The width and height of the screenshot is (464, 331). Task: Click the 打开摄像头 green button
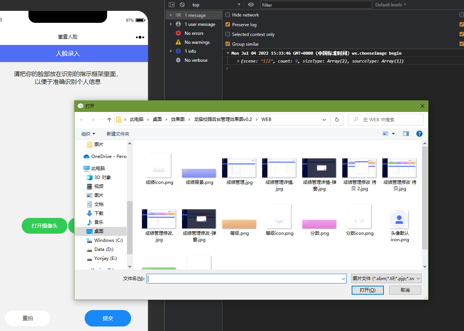[x=44, y=226]
